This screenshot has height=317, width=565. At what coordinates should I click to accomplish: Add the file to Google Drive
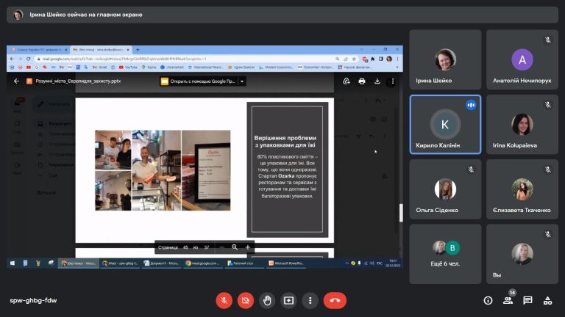pyautogui.click(x=347, y=81)
